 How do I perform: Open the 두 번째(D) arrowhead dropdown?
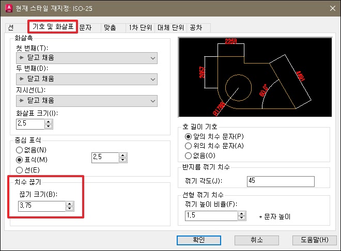point(87,79)
